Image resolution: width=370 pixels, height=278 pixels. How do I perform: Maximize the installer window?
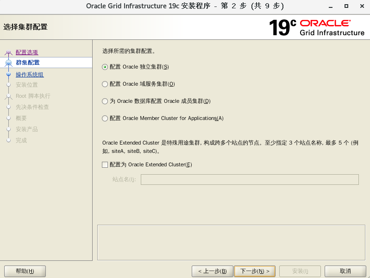click(346, 6)
